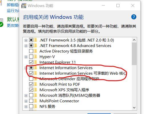Click the Active Directory 轻型目录服务 folder icon
Screen dimensions: 166x114
click(36, 51)
